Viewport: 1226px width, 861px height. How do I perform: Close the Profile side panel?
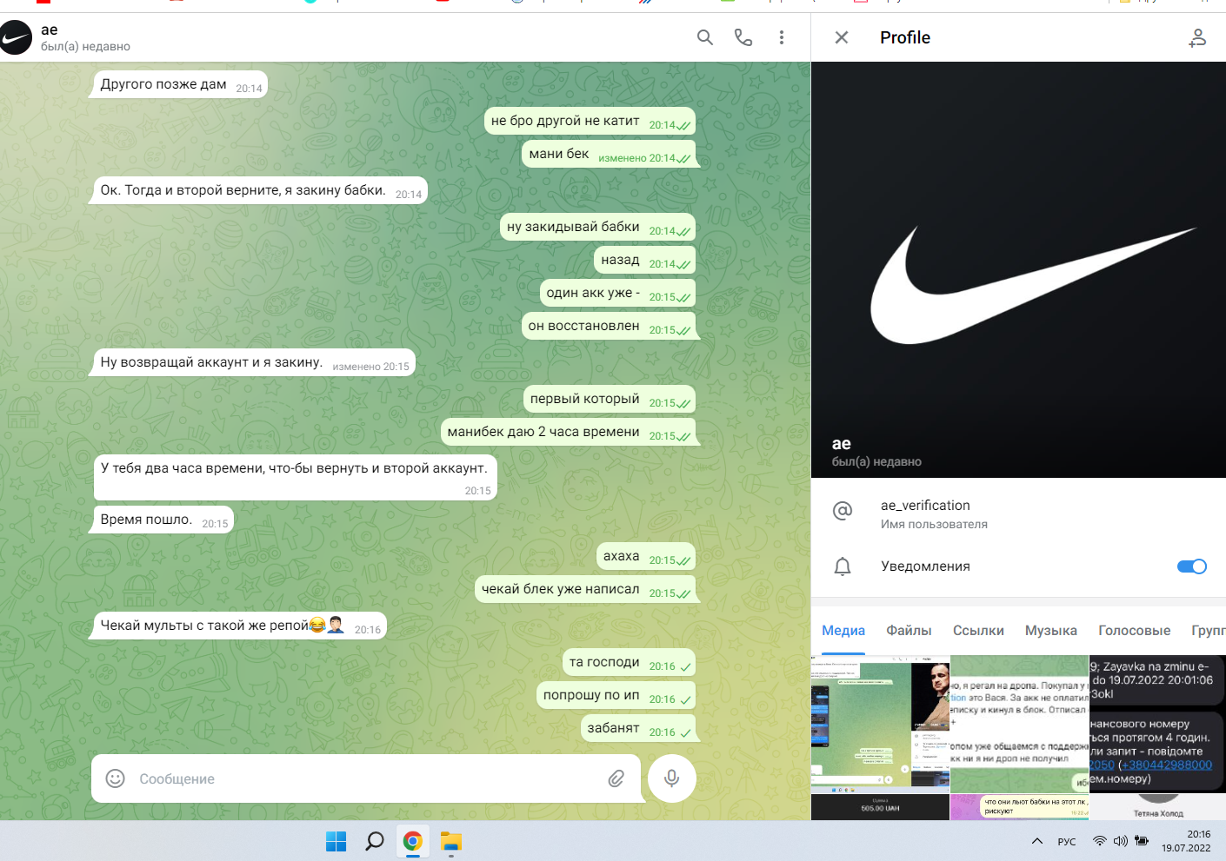[x=842, y=37]
